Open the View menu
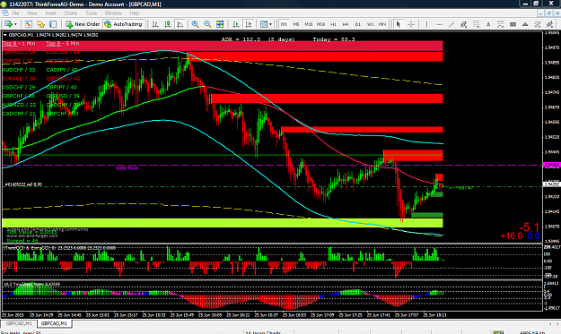 31,13
